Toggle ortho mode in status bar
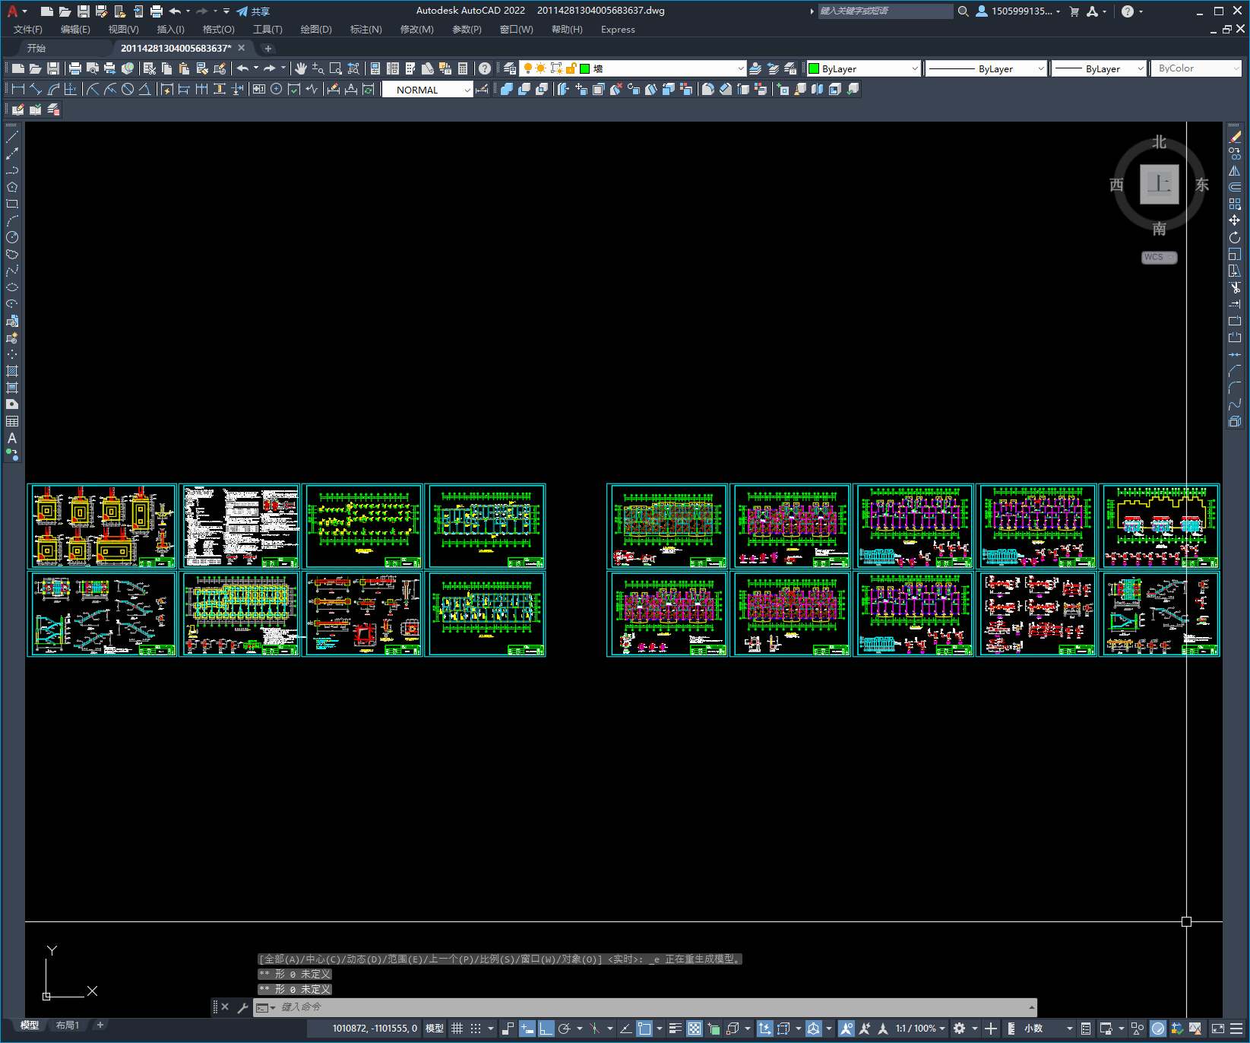The height and width of the screenshot is (1043, 1250). point(546,1029)
